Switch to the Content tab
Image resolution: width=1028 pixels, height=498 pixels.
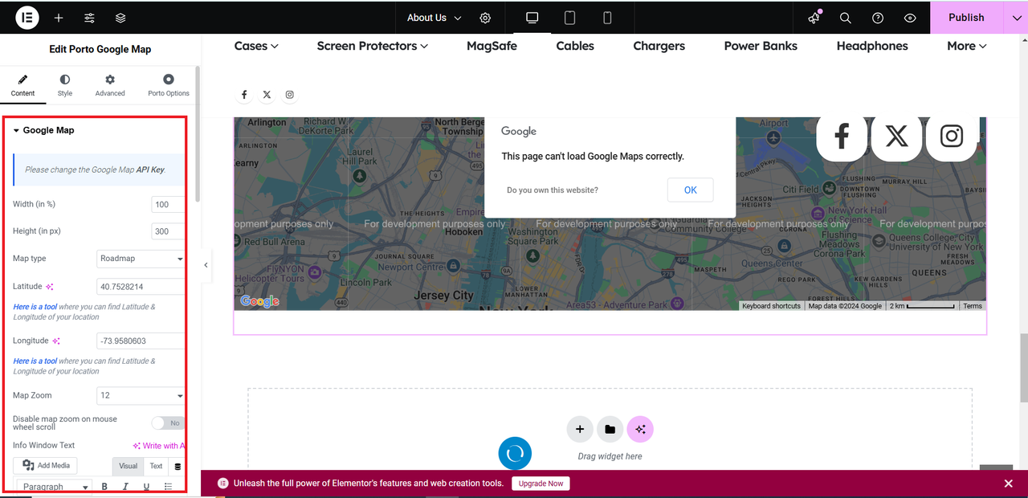click(x=22, y=85)
